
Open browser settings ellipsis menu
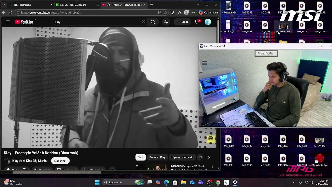193,12
